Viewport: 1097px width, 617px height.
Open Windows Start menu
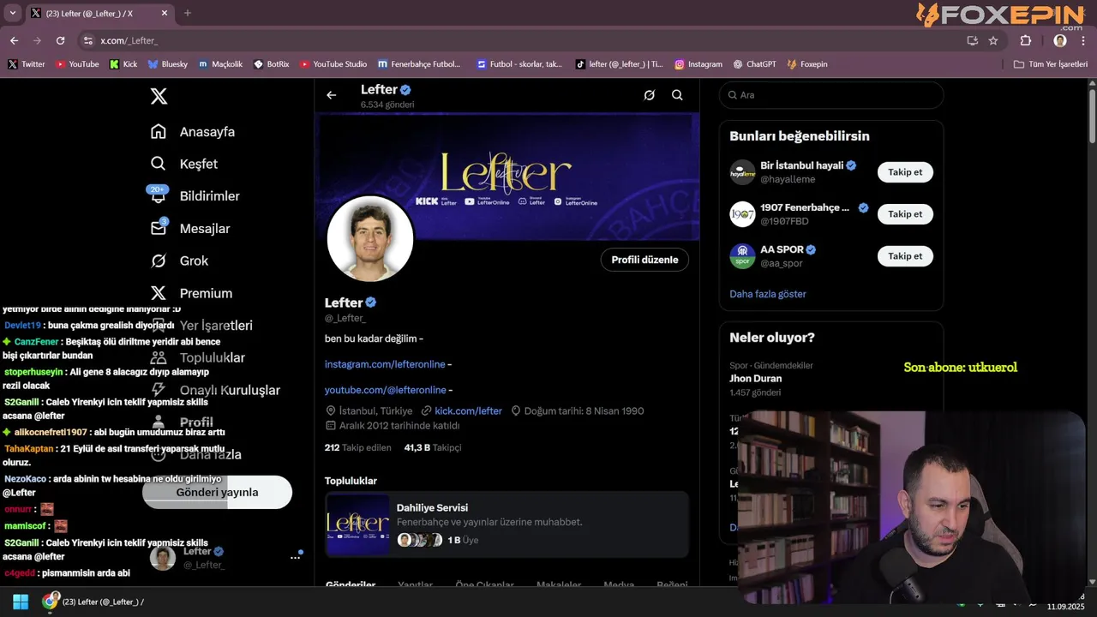coord(21,602)
